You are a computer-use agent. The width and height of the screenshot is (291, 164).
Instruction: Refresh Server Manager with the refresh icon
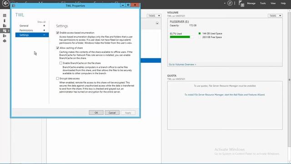coord(230,3)
